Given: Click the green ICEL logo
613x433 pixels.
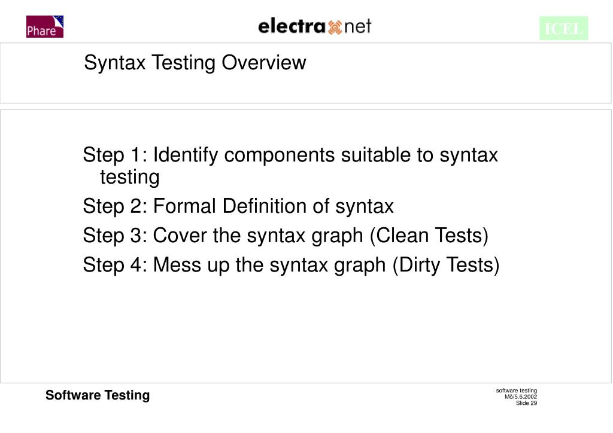Looking at the screenshot, I should (564, 28).
